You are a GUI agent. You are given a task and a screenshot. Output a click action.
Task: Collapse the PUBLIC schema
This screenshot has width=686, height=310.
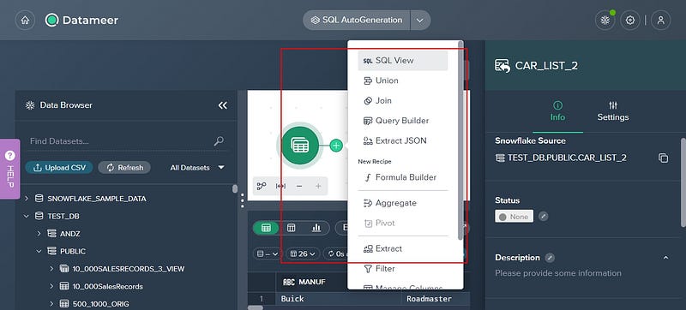[x=39, y=251]
